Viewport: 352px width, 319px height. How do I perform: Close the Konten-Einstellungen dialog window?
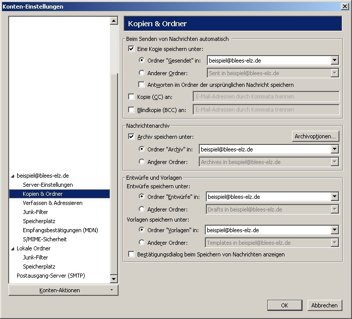[345, 6]
